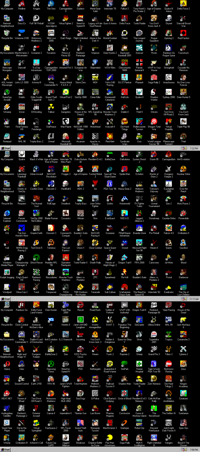Click Start button on the 7:55 PM taskbar
Screen dimensions: 200x452
(x=5, y=450)
